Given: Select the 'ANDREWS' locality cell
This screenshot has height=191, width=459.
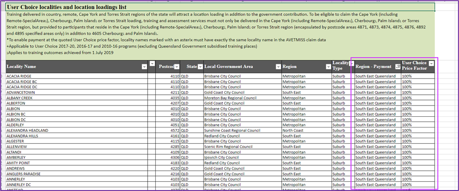Looking at the screenshot, I should (77, 168).
